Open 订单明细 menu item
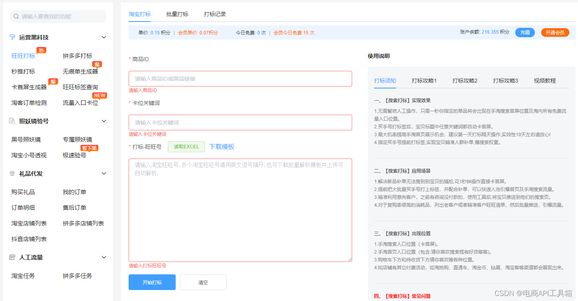 point(23,207)
